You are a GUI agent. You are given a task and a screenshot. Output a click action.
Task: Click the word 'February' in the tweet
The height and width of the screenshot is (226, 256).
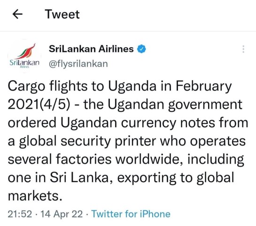tap(203, 87)
